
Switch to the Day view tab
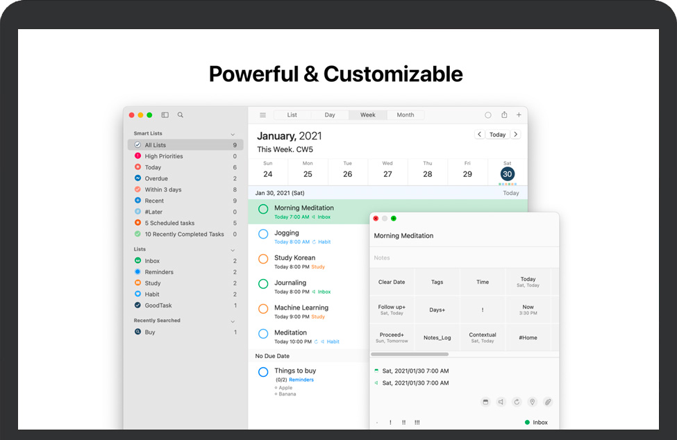click(x=330, y=115)
